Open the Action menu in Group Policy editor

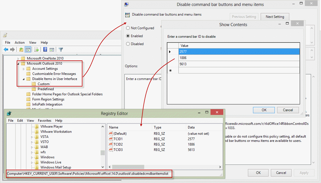click(20, 43)
